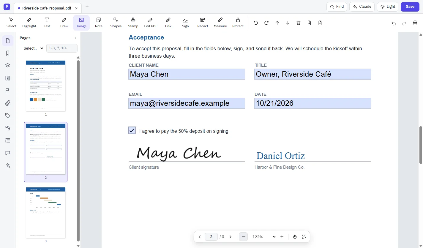
Task: Go to the previous page
Action: pos(200,237)
